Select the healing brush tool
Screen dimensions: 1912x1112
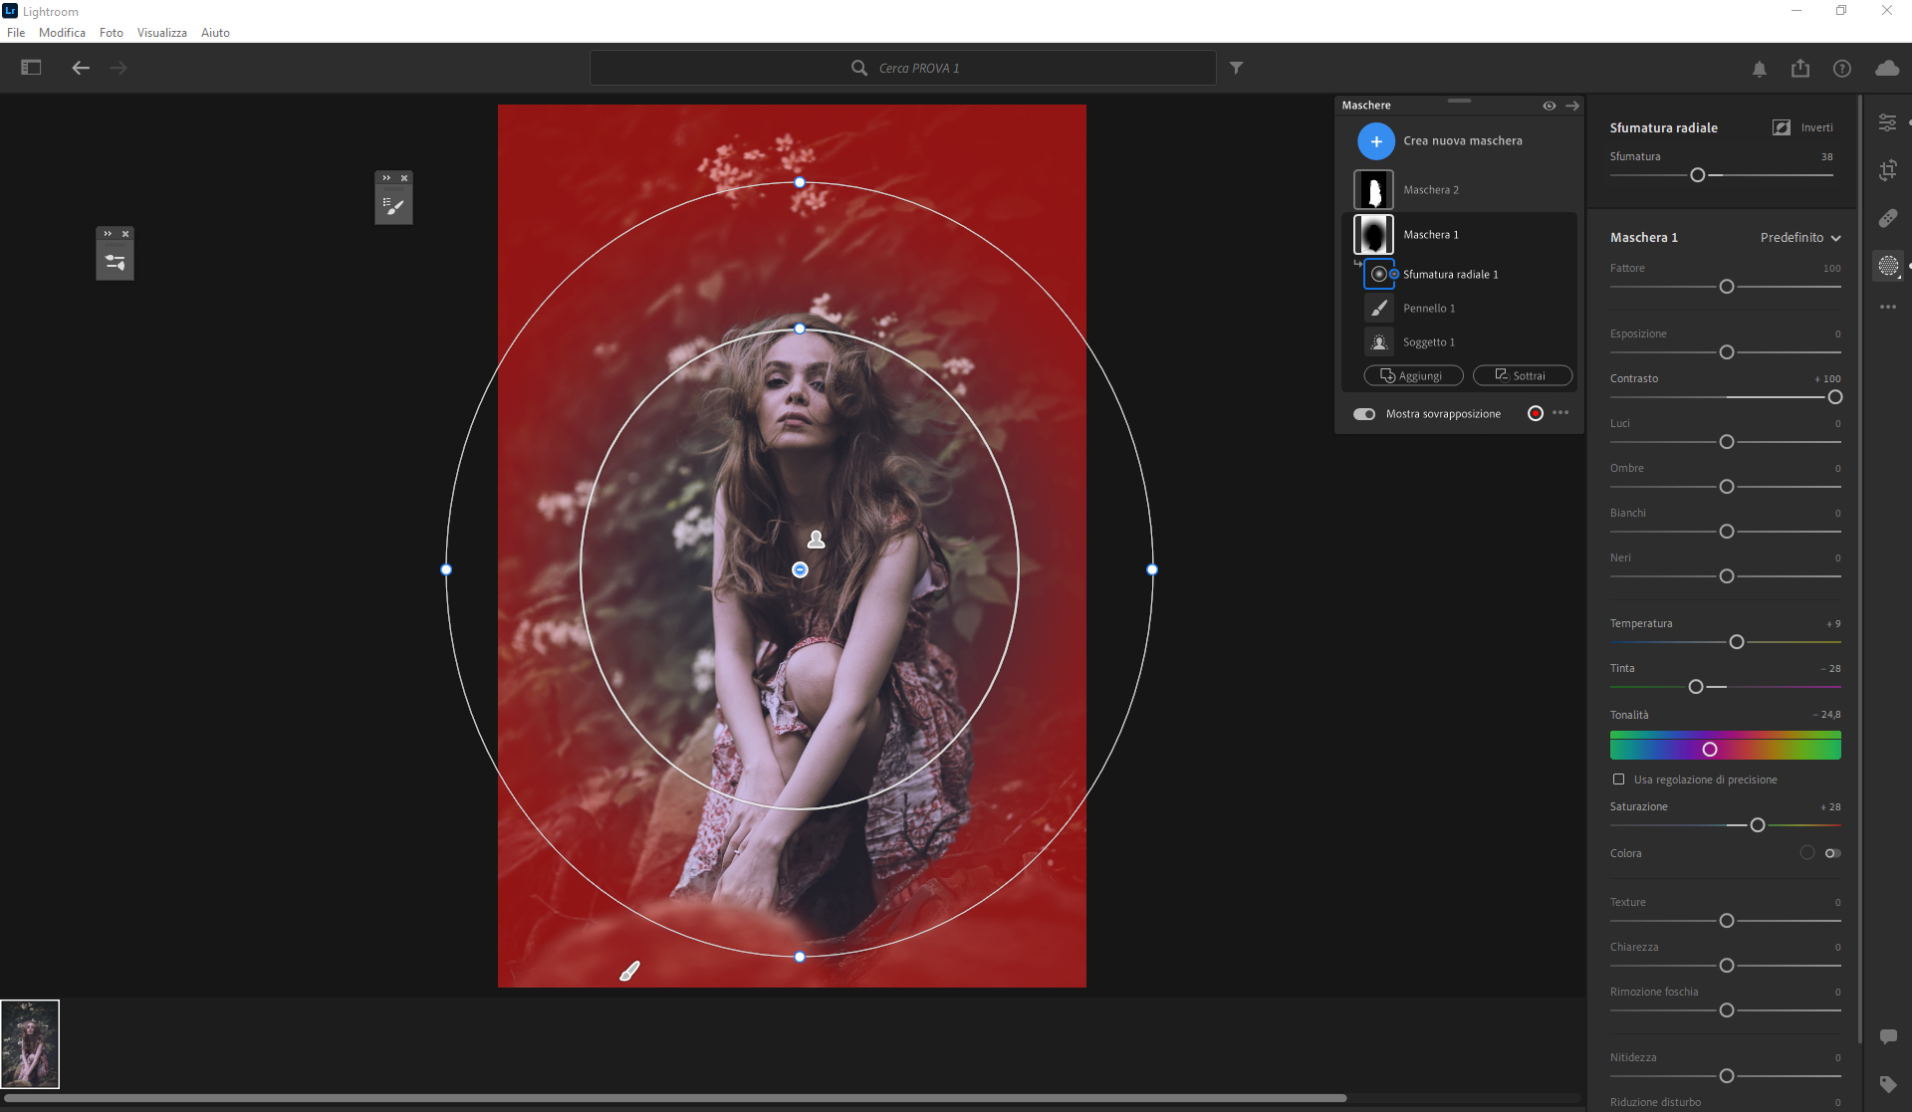[1888, 218]
